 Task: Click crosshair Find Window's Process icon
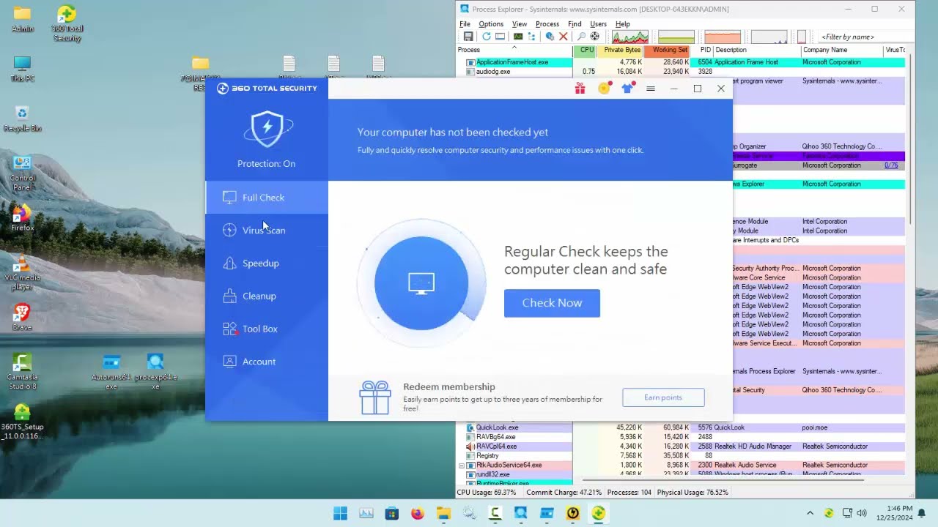click(x=594, y=37)
